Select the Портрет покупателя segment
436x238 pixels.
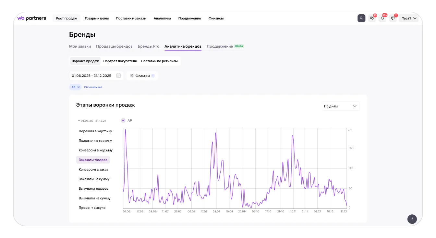[120, 61]
